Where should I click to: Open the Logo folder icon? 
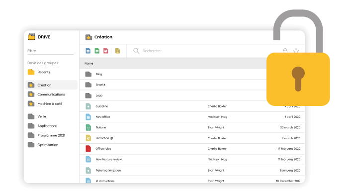point(88,96)
